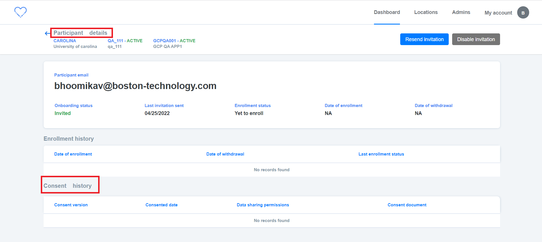This screenshot has width=542, height=242.
Task: Click Date of enrollment label in participant card
Action: [343, 106]
